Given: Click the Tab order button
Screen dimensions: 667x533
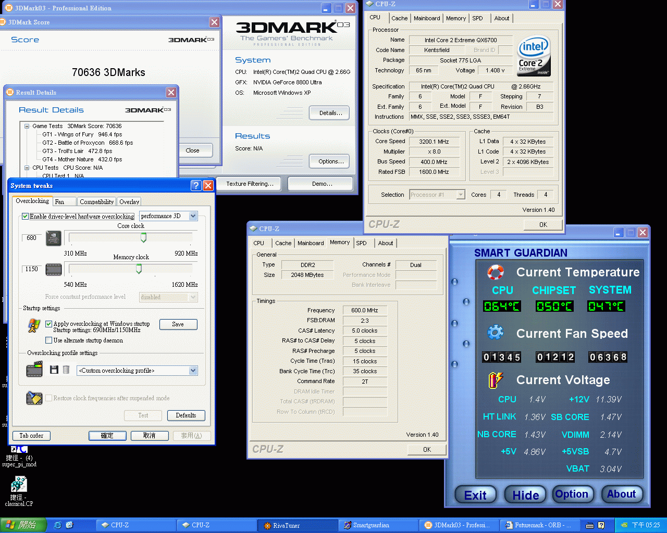Looking at the screenshot, I should pos(31,436).
